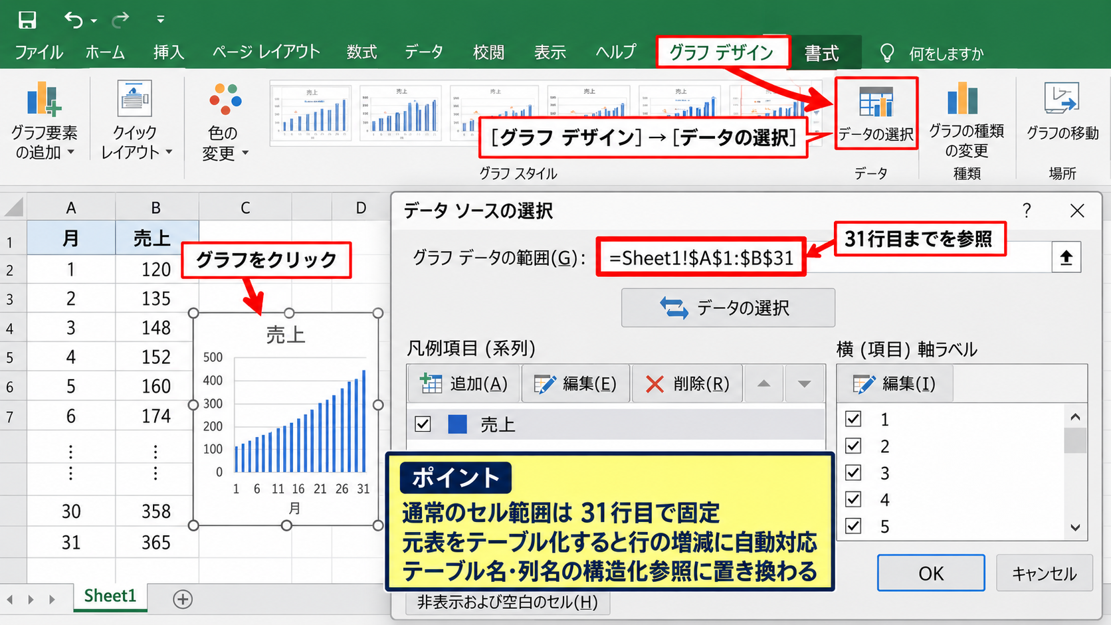Toggle axis label checkbox for 1

[x=853, y=419]
